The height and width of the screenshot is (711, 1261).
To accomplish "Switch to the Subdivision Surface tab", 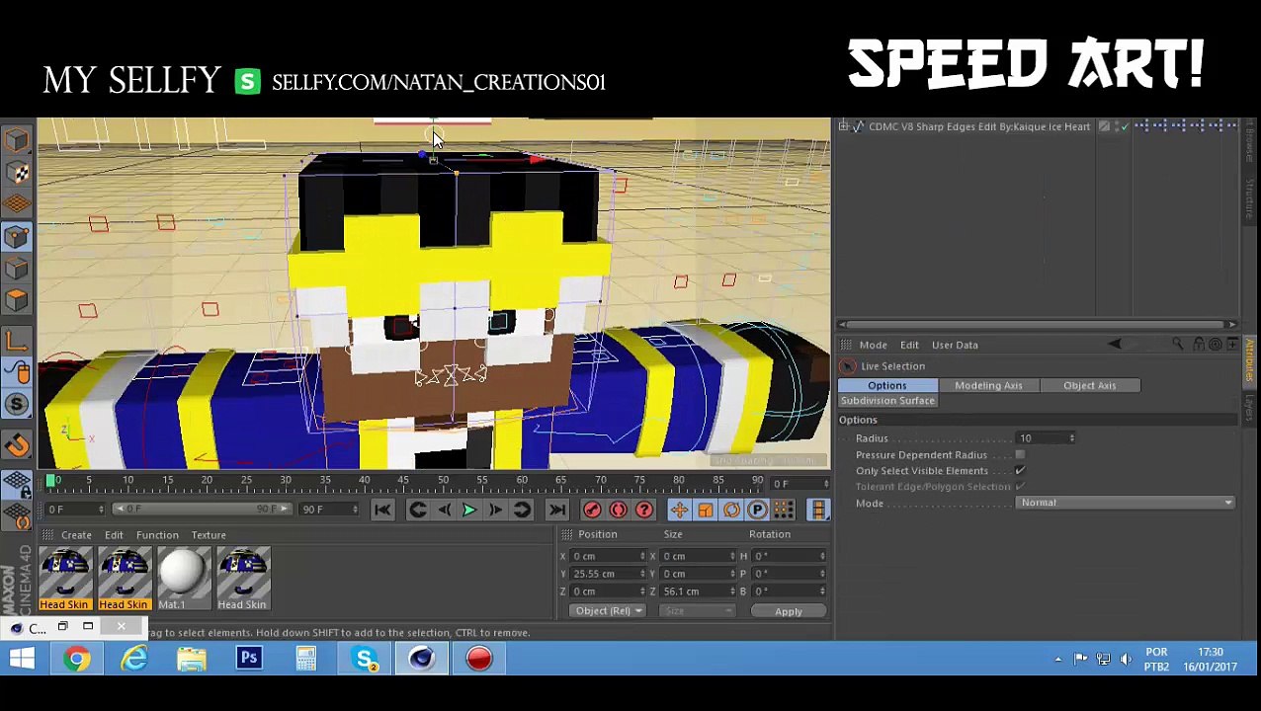I will click(887, 401).
